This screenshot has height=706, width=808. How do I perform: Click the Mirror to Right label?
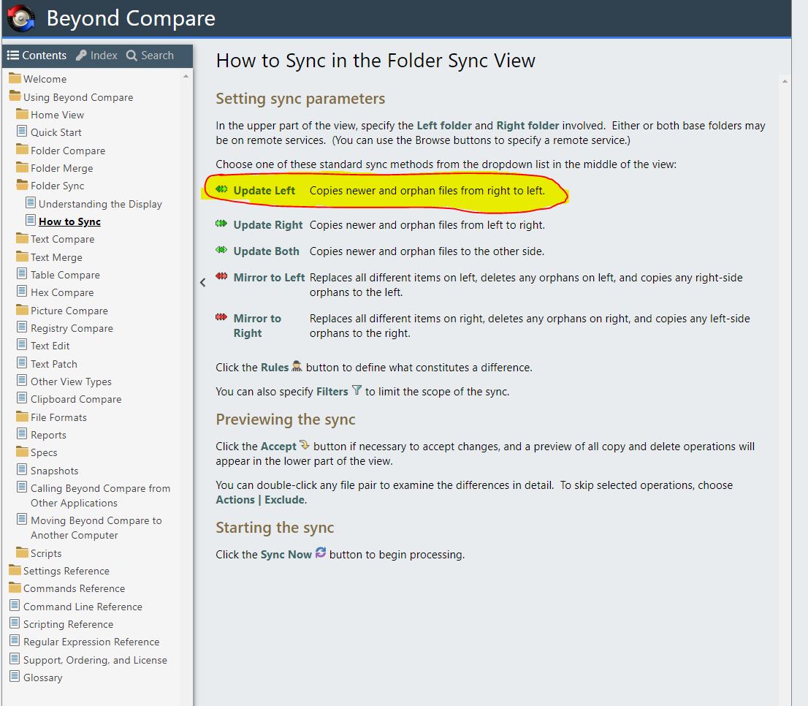pos(257,326)
